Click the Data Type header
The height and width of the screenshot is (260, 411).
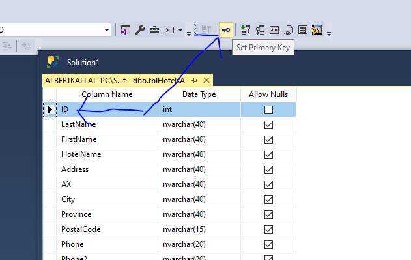tap(199, 94)
